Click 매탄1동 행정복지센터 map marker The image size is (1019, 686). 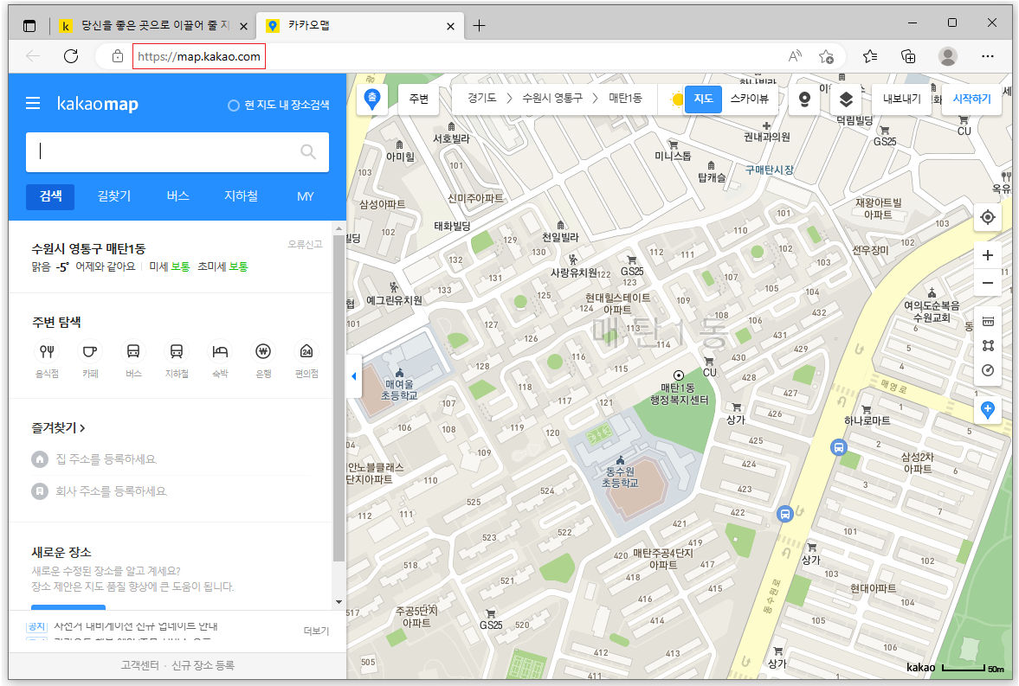[x=679, y=375]
